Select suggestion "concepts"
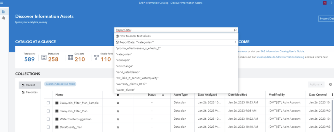The width and height of the screenshot is (334, 132). tap(176, 60)
